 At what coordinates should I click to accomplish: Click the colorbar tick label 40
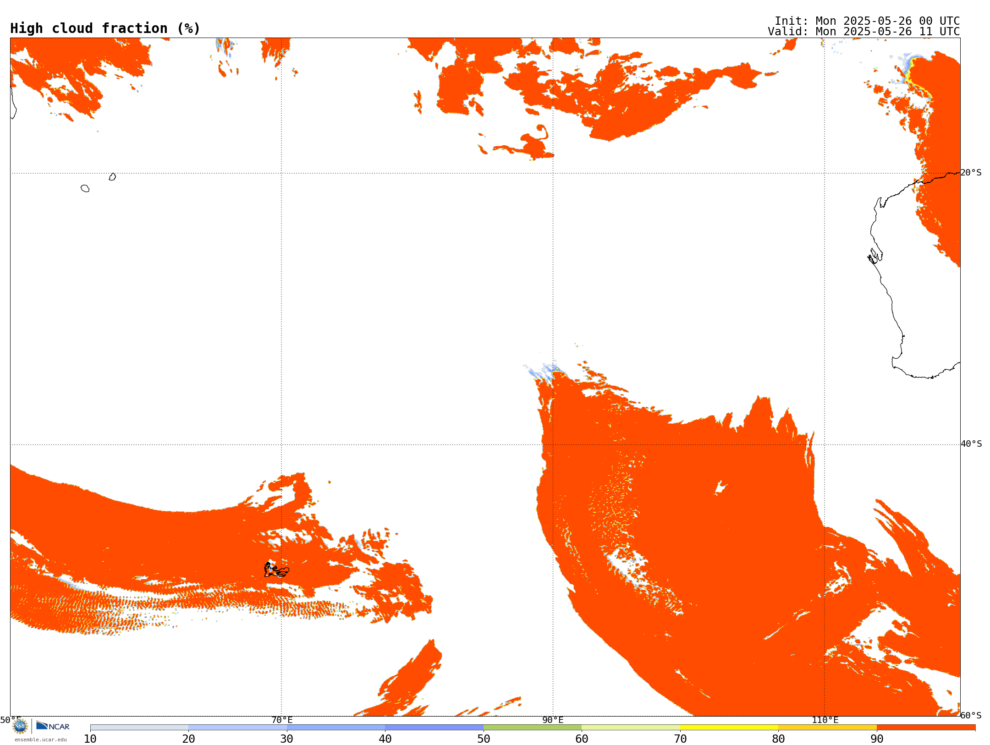click(x=385, y=739)
